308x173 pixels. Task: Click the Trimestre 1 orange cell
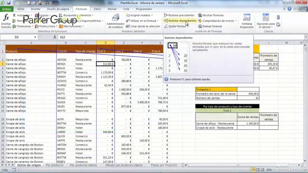(x=216, y=89)
